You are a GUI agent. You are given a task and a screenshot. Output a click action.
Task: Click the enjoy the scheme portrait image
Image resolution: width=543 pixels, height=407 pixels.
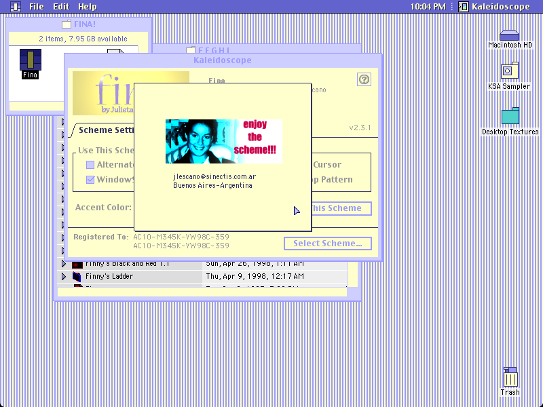pyautogui.click(x=224, y=141)
